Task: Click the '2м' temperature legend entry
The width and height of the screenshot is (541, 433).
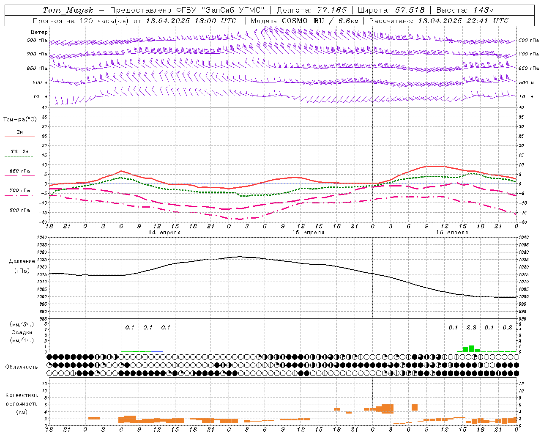Action: tap(20, 132)
